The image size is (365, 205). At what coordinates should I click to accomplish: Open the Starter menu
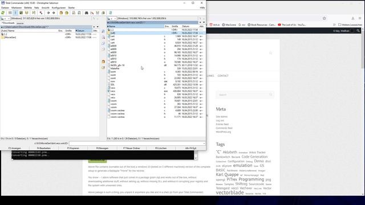(71, 7)
